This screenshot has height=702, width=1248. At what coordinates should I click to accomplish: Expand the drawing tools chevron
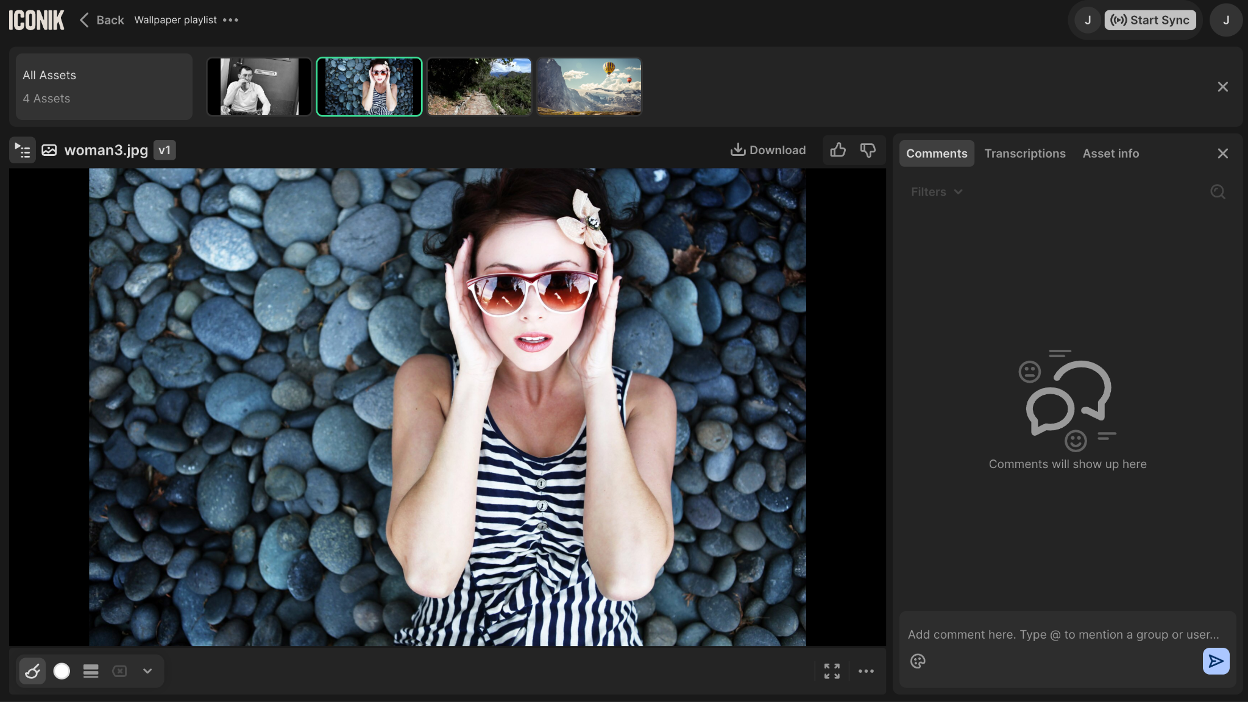tap(147, 671)
